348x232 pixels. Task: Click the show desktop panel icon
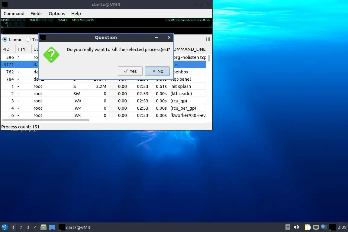52,227
